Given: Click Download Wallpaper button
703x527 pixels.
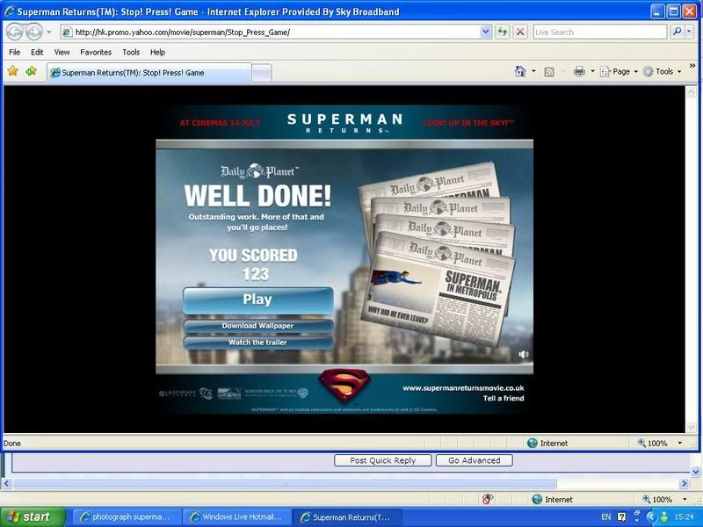Looking at the screenshot, I should pos(257,326).
